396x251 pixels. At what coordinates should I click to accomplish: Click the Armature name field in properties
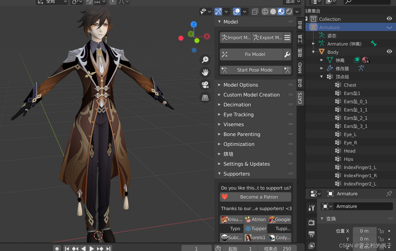[x=363, y=206]
